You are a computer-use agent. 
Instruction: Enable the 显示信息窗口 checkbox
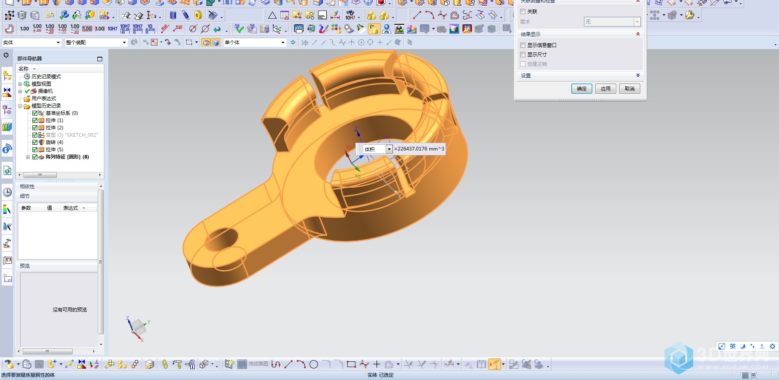pos(523,45)
